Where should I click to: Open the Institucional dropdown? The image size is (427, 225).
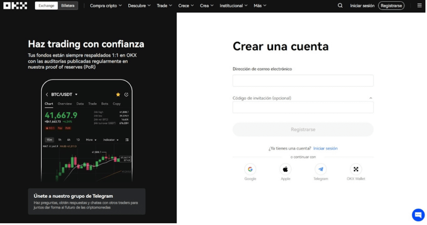pos(233,5)
